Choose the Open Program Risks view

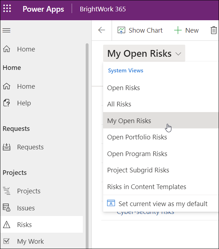pyautogui.click(x=137, y=154)
